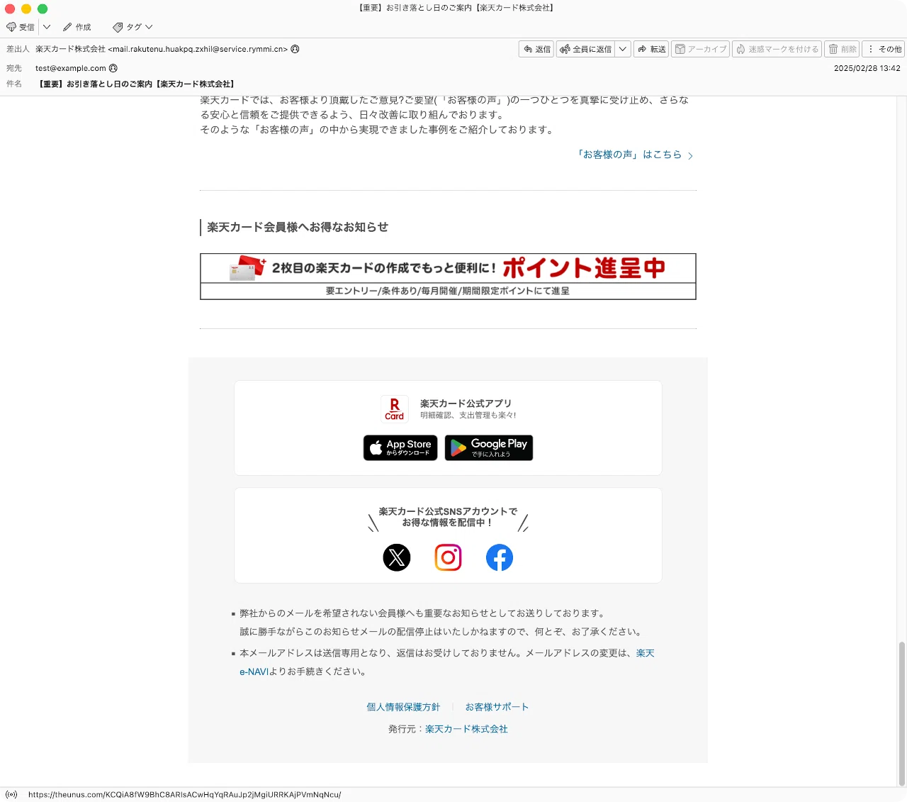The width and height of the screenshot is (907, 802).
Task: Open the お客様サポート support link
Action: [497, 707]
